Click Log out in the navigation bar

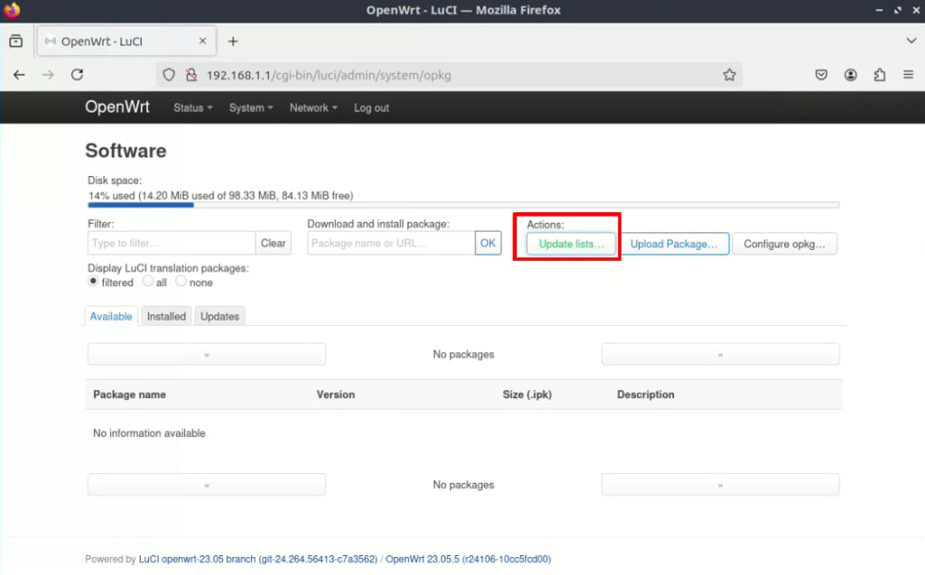coord(371,108)
